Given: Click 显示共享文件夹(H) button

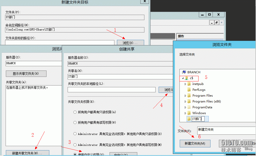Looking at the screenshot, I should coord(26,74).
